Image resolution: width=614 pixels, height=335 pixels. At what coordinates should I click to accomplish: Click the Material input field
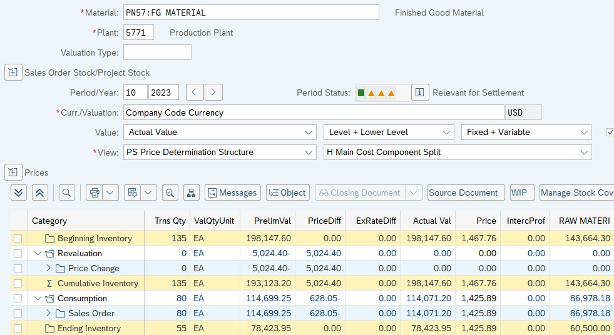click(x=251, y=12)
